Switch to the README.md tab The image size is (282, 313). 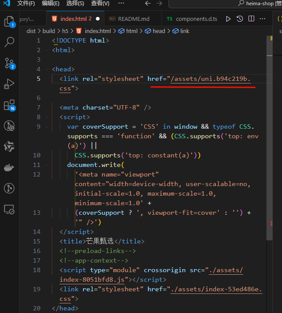[x=132, y=19]
